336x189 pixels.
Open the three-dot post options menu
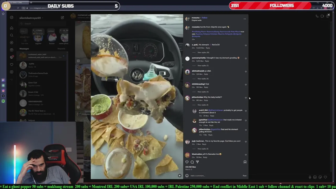[x=245, y=19]
